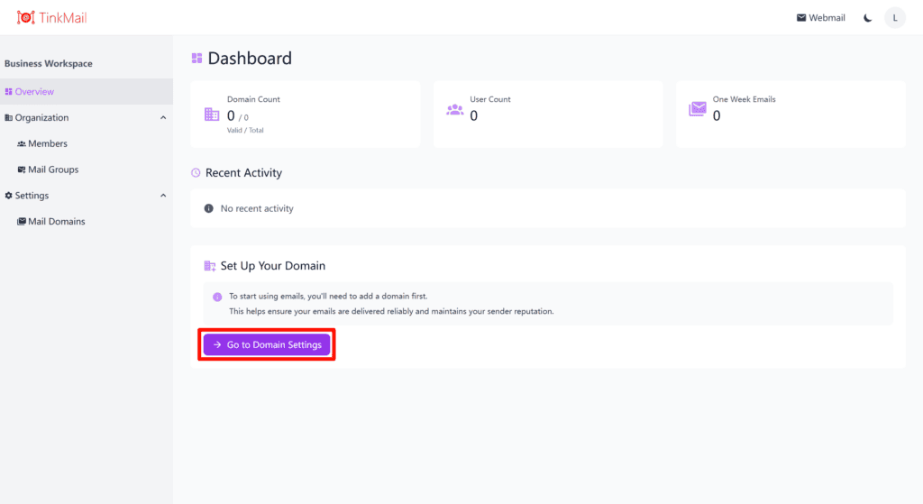Click the Set Up Your Domain icon
The height and width of the screenshot is (504, 923).
(x=209, y=266)
